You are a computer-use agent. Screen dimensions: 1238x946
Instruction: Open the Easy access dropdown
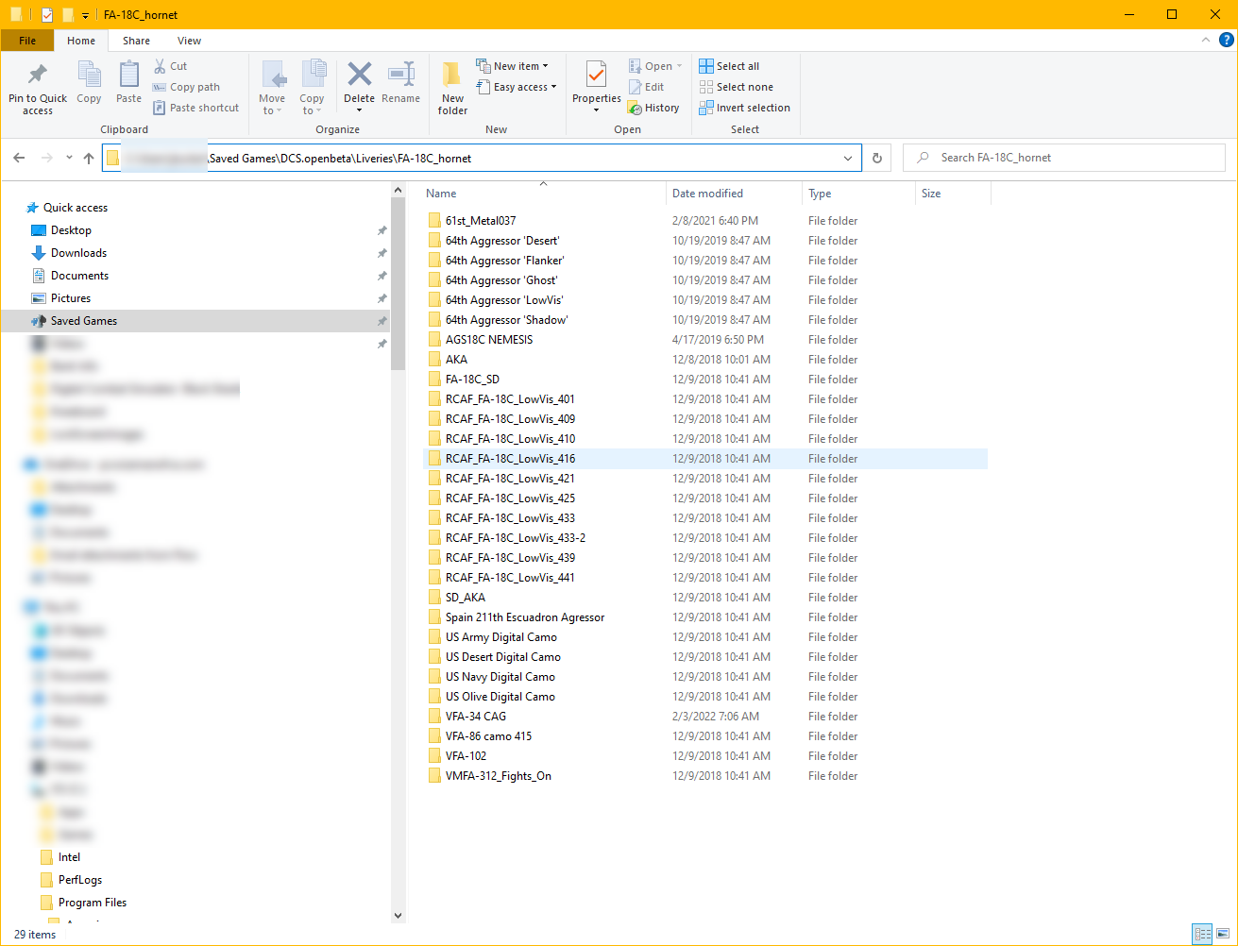517,87
